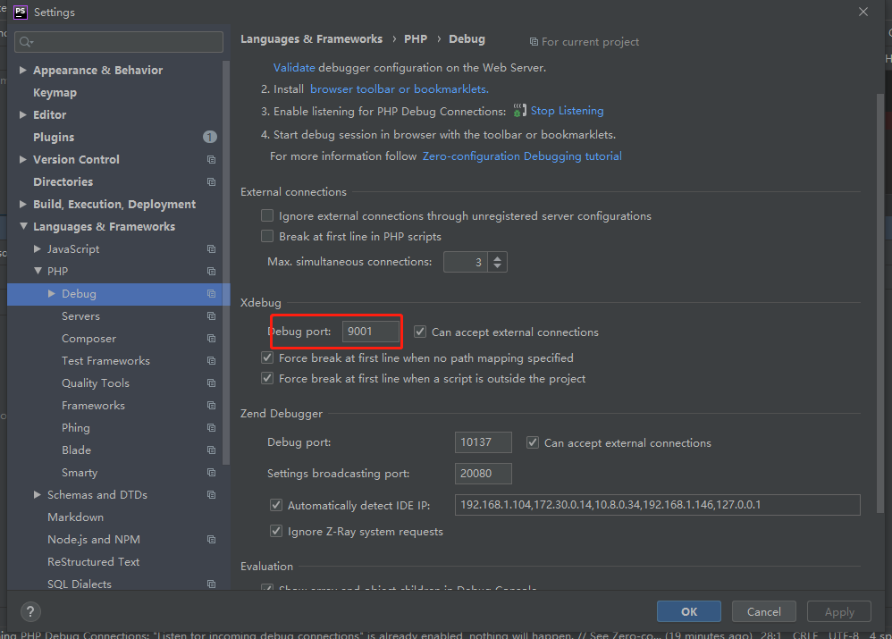Toggle Force break when script outside the project
This screenshot has width=892, height=639.
click(x=267, y=378)
